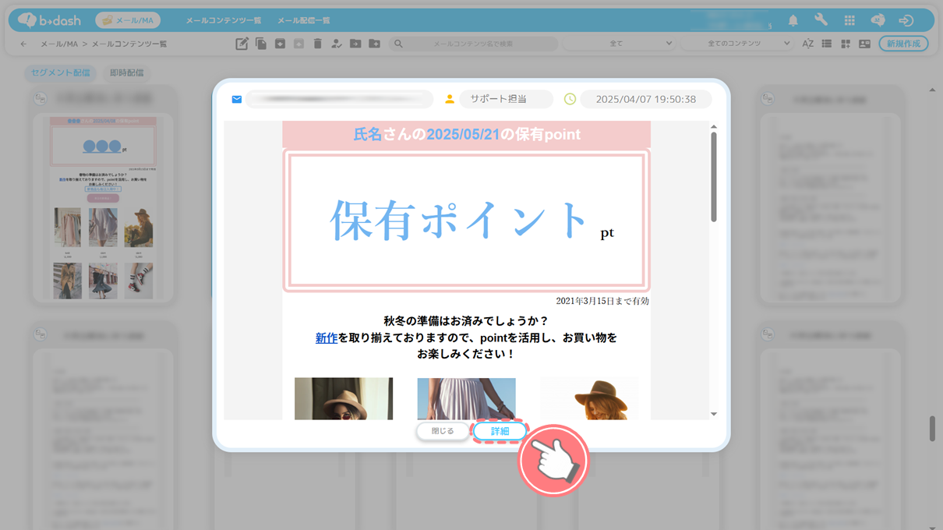Click the move-to-folder icon in the toolbar

click(355, 44)
